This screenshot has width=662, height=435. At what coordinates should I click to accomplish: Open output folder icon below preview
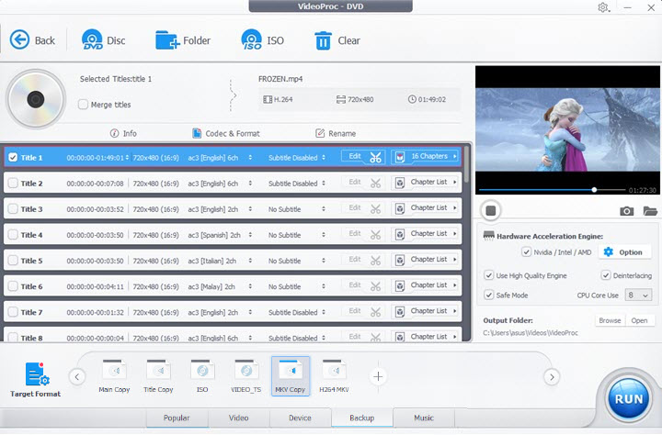[x=650, y=211]
